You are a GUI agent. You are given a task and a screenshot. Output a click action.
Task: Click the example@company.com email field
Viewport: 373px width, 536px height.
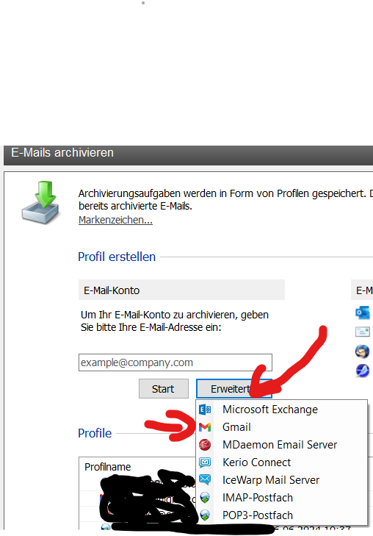point(175,362)
